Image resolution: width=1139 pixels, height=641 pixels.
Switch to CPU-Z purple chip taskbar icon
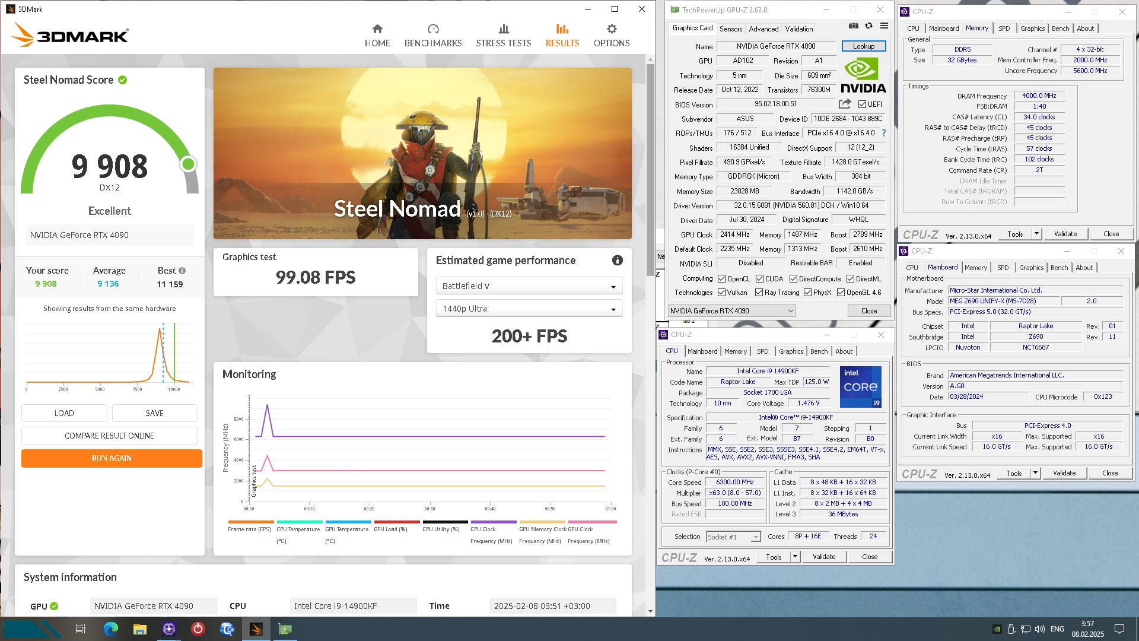[169, 629]
